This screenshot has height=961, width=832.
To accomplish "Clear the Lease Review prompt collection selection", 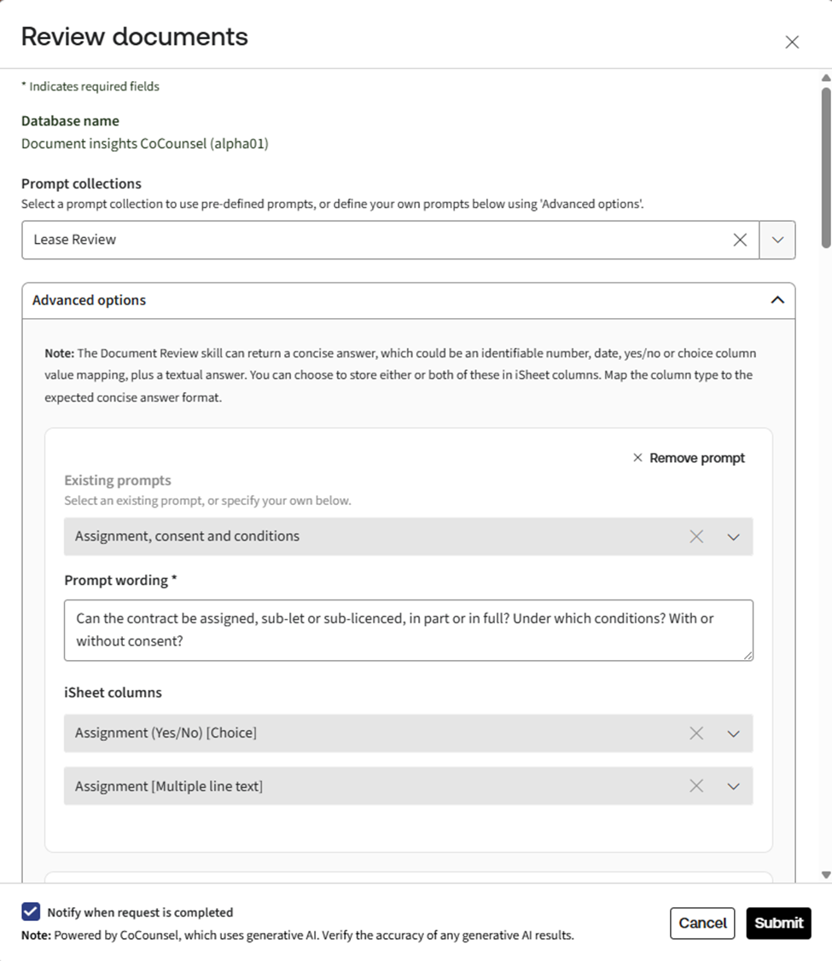I will pos(740,240).
